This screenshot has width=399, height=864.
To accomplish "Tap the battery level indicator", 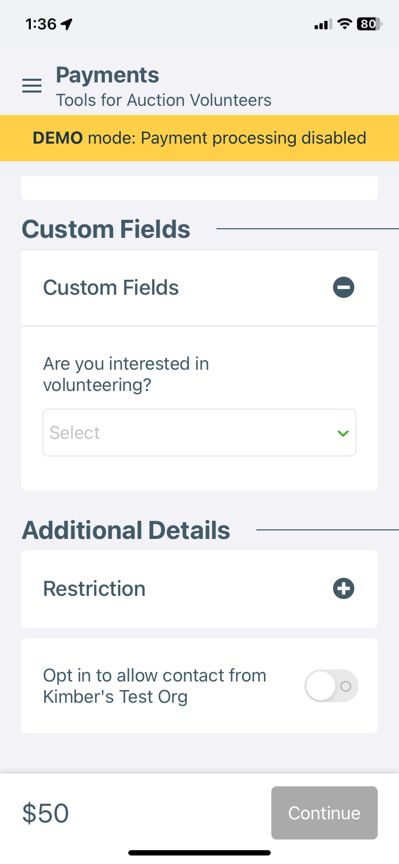I will (369, 24).
